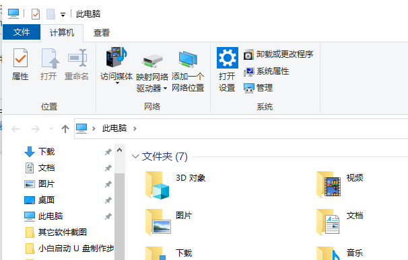Go forward using the forward arrow
This screenshot has height=260, width=408.
point(36,129)
